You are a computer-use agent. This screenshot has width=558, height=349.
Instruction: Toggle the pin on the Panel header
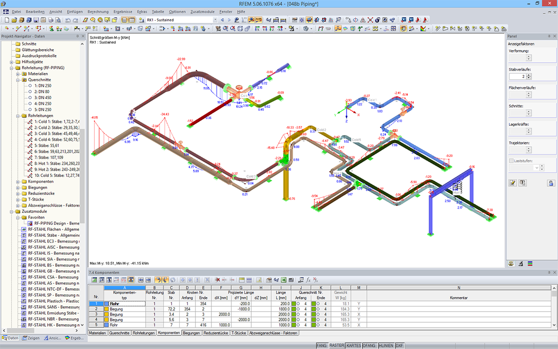(549, 36)
